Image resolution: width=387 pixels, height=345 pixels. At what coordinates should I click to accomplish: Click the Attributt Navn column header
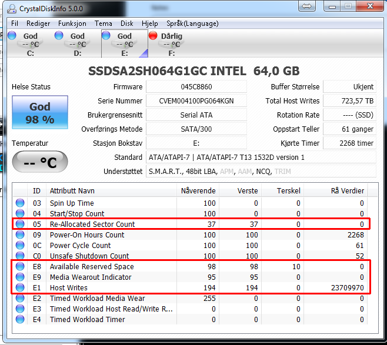pyautogui.click(x=111, y=190)
